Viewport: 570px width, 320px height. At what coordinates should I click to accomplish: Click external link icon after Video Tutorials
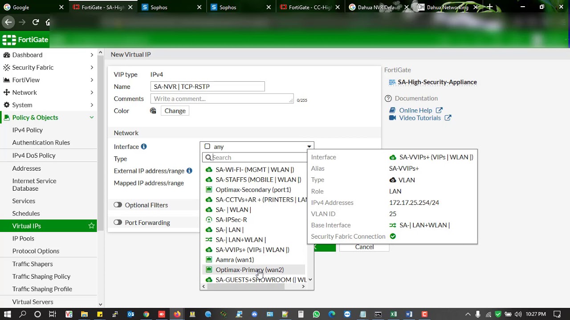pos(448,118)
